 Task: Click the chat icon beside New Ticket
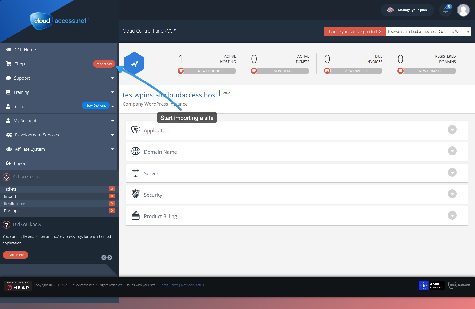(x=254, y=71)
